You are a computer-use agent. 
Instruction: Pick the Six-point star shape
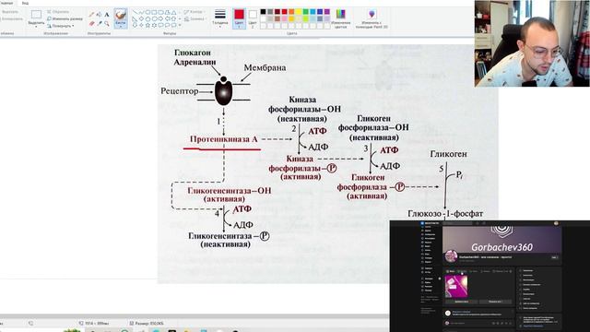(154, 25)
